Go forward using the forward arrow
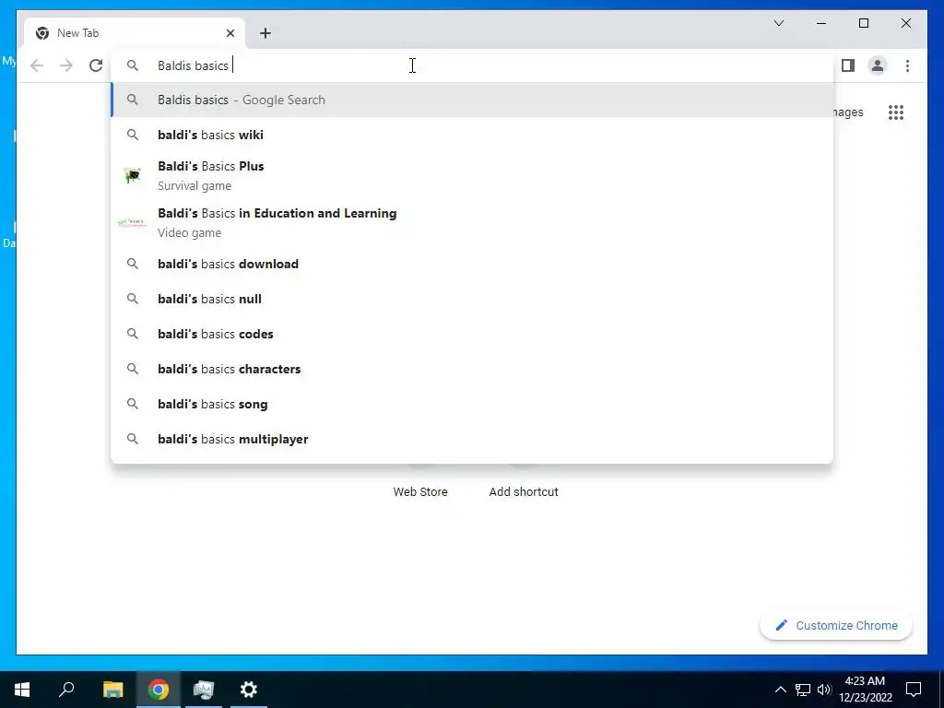 pyautogui.click(x=66, y=65)
